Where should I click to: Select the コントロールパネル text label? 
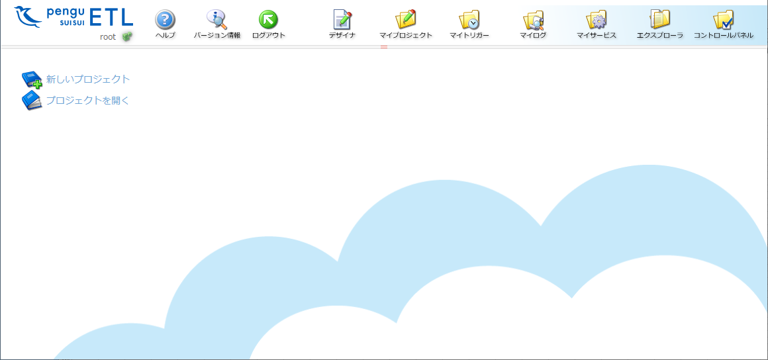pyautogui.click(x=723, y=36)
